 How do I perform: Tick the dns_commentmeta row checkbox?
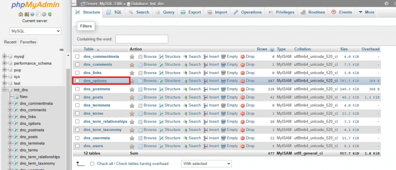point(77,57)
